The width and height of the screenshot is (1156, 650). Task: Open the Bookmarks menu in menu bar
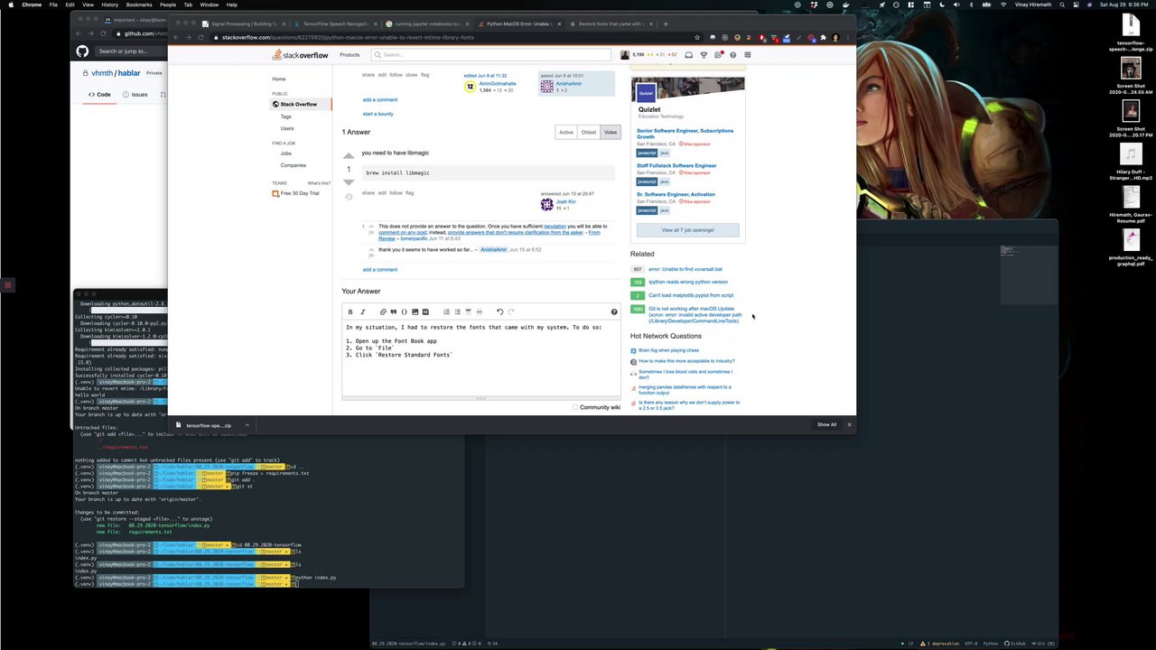tap(139, 5)
